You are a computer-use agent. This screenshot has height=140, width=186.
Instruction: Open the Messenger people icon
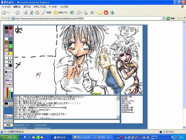point(112,13)
